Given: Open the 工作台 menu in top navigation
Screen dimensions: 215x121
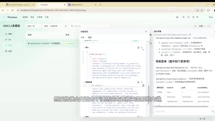Looking at the screenshot, I should coord(25,17).
